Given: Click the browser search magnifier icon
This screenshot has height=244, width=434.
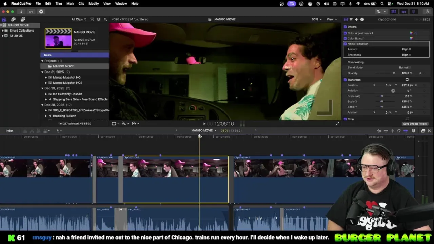Looking at the screenshot, I should [x=105, y=19].
